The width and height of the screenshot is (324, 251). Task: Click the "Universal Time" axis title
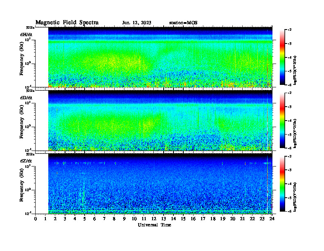point(154,225)
